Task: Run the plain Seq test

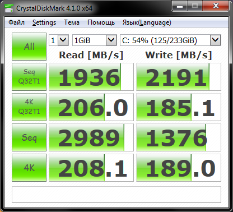Action: [x=29, y=137]
